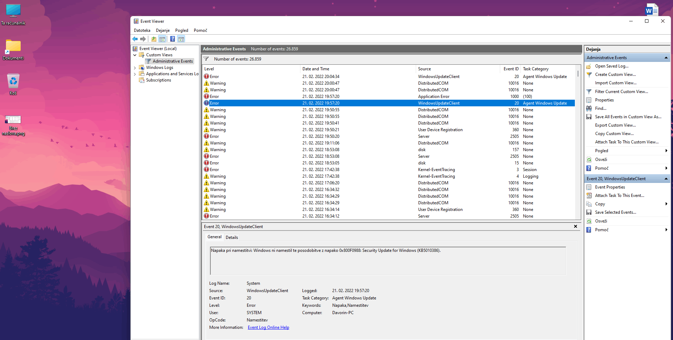This screenshot has height=340, width=673.
Task: Click the Save All Events floppy disk icon
Action: tap(589, 117)
